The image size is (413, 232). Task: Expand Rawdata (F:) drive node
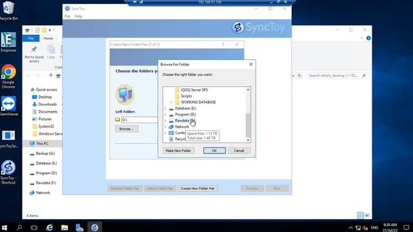click(165, 121)
